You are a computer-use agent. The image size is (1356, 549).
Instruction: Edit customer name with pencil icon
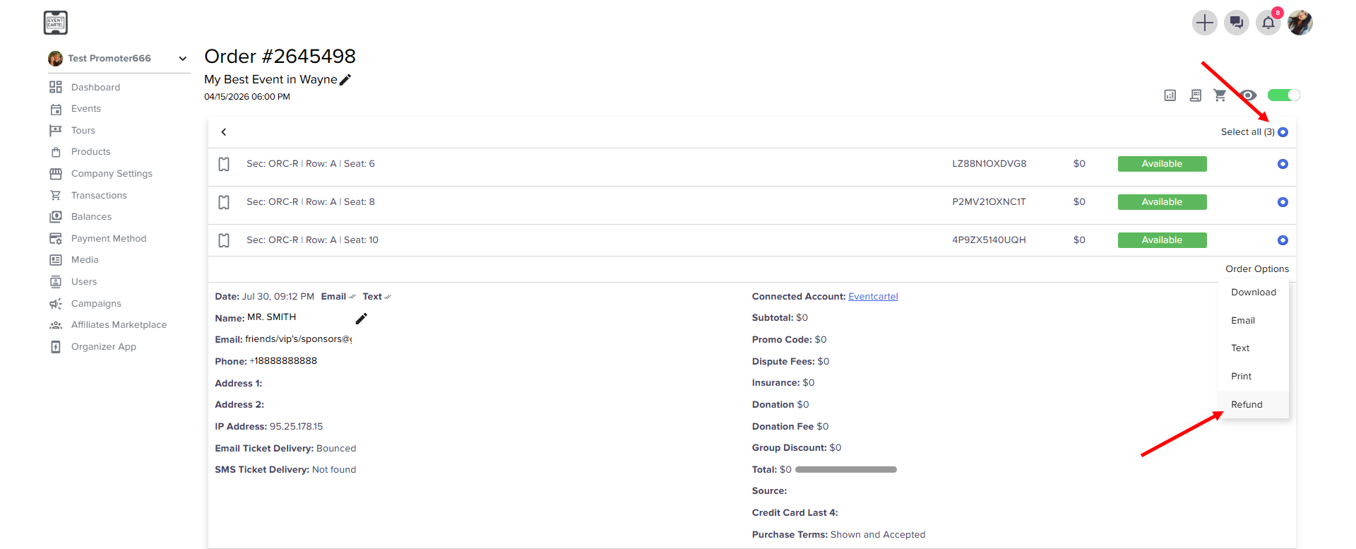pos(361,319)
